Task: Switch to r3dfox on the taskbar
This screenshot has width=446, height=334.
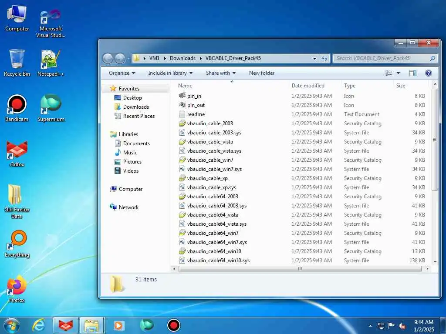Action: pos(66,325)
